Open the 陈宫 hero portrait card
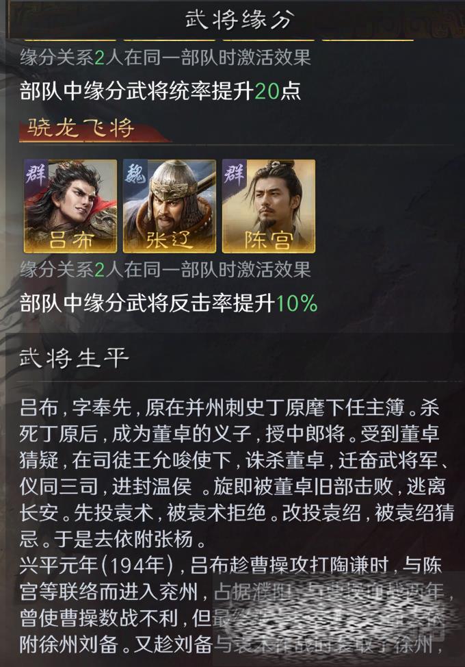The height and width of the screenshot is (667, 465). (268, 206)
